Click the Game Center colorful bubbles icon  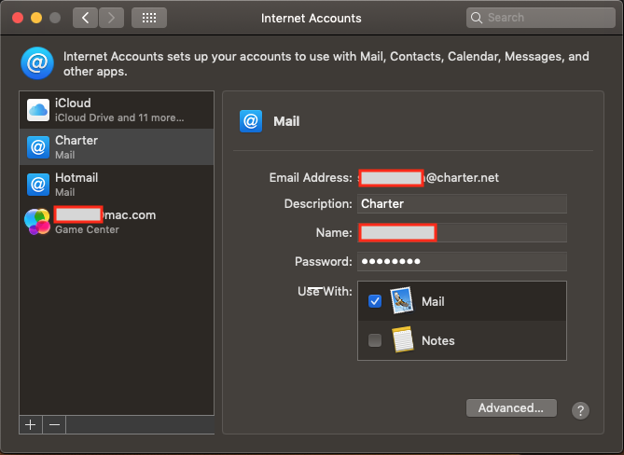(37, 222)
